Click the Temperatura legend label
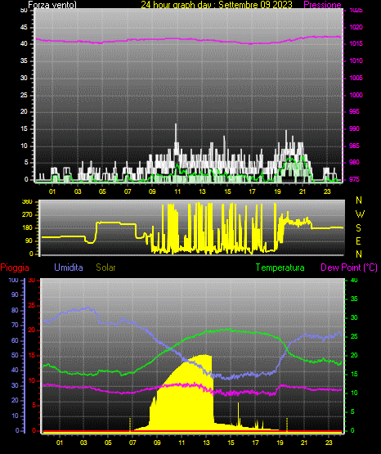The image size is (381, 454). tap(280, 267)
